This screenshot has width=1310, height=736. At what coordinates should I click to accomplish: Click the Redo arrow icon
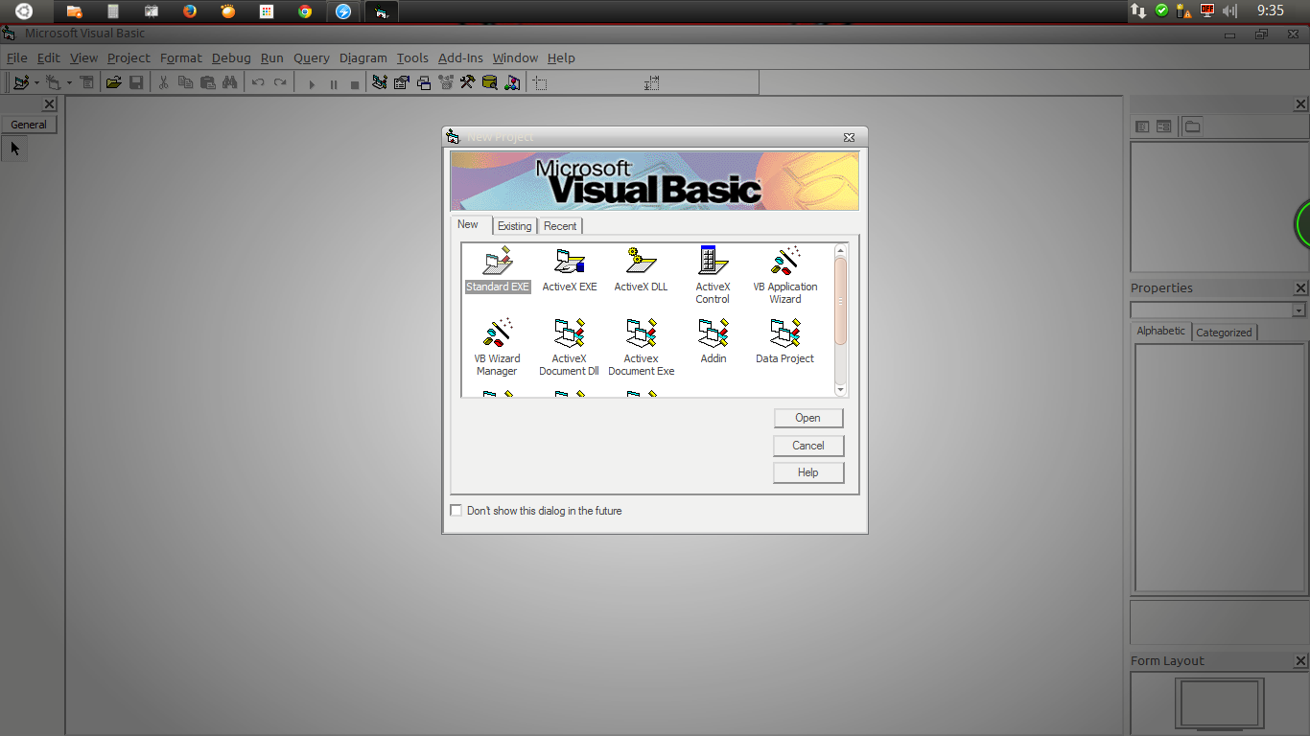point(280,83)
